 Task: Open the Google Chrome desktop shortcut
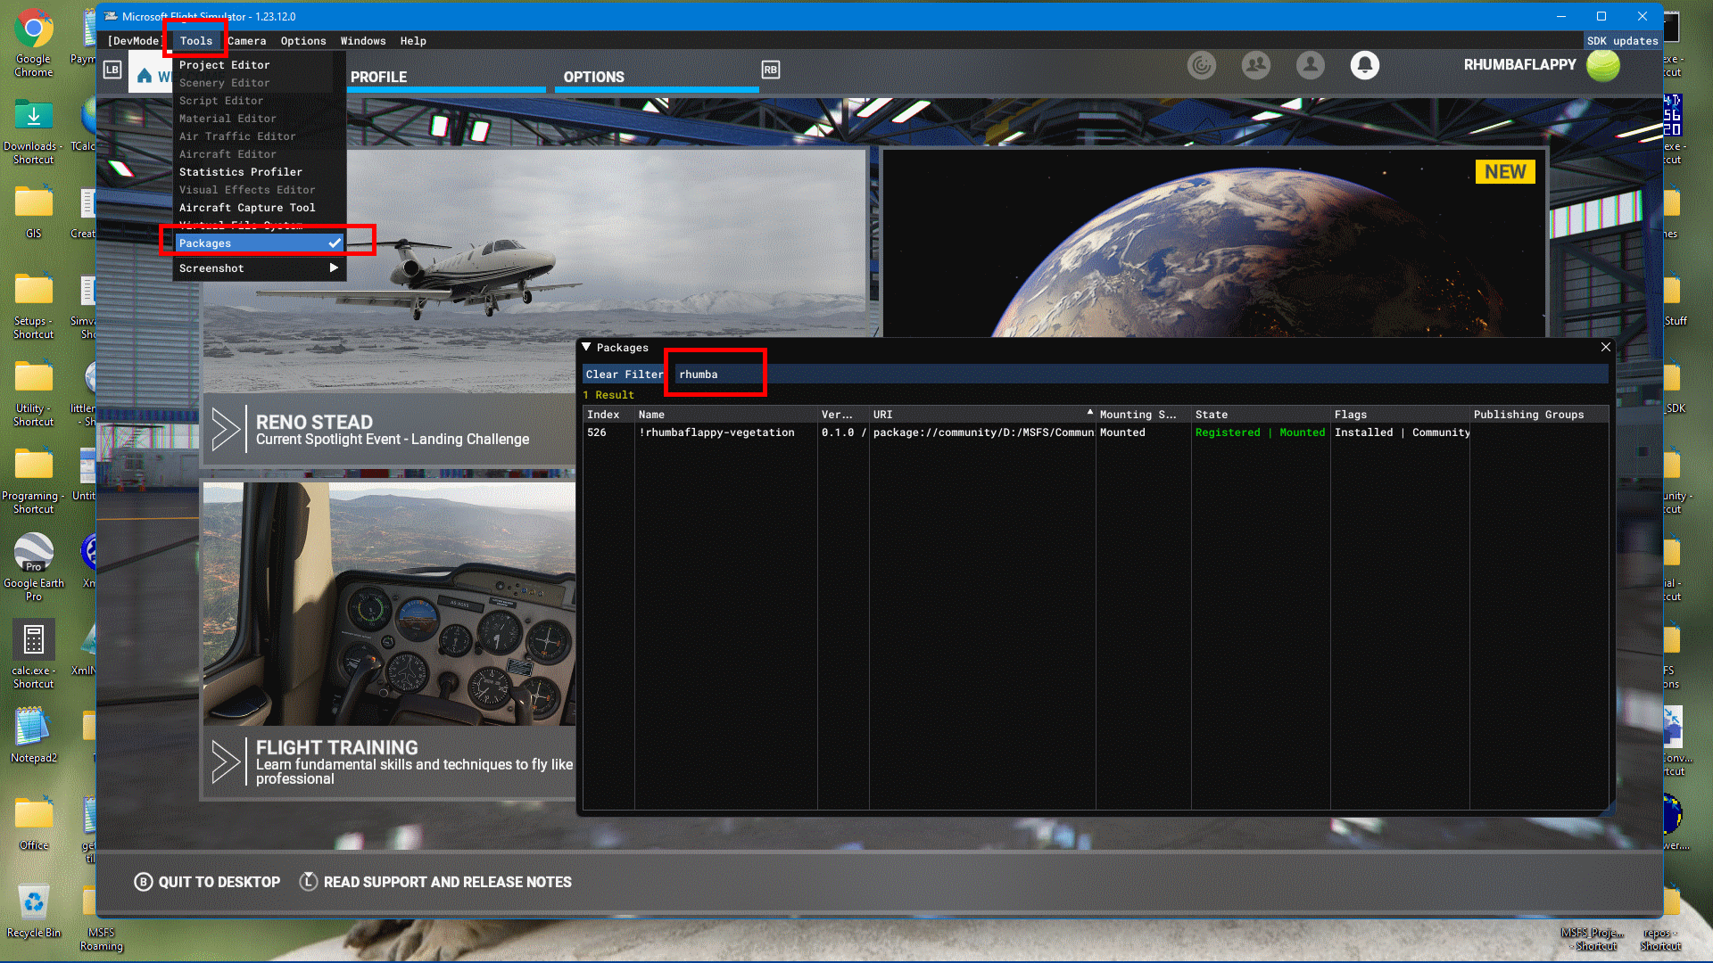[x=33, y=43]
